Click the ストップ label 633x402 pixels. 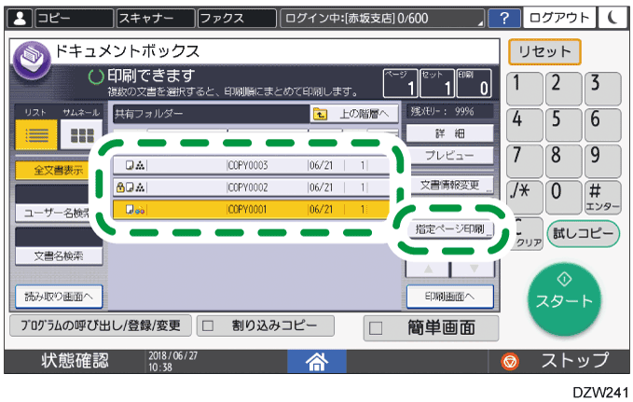(x=574, y=360)
